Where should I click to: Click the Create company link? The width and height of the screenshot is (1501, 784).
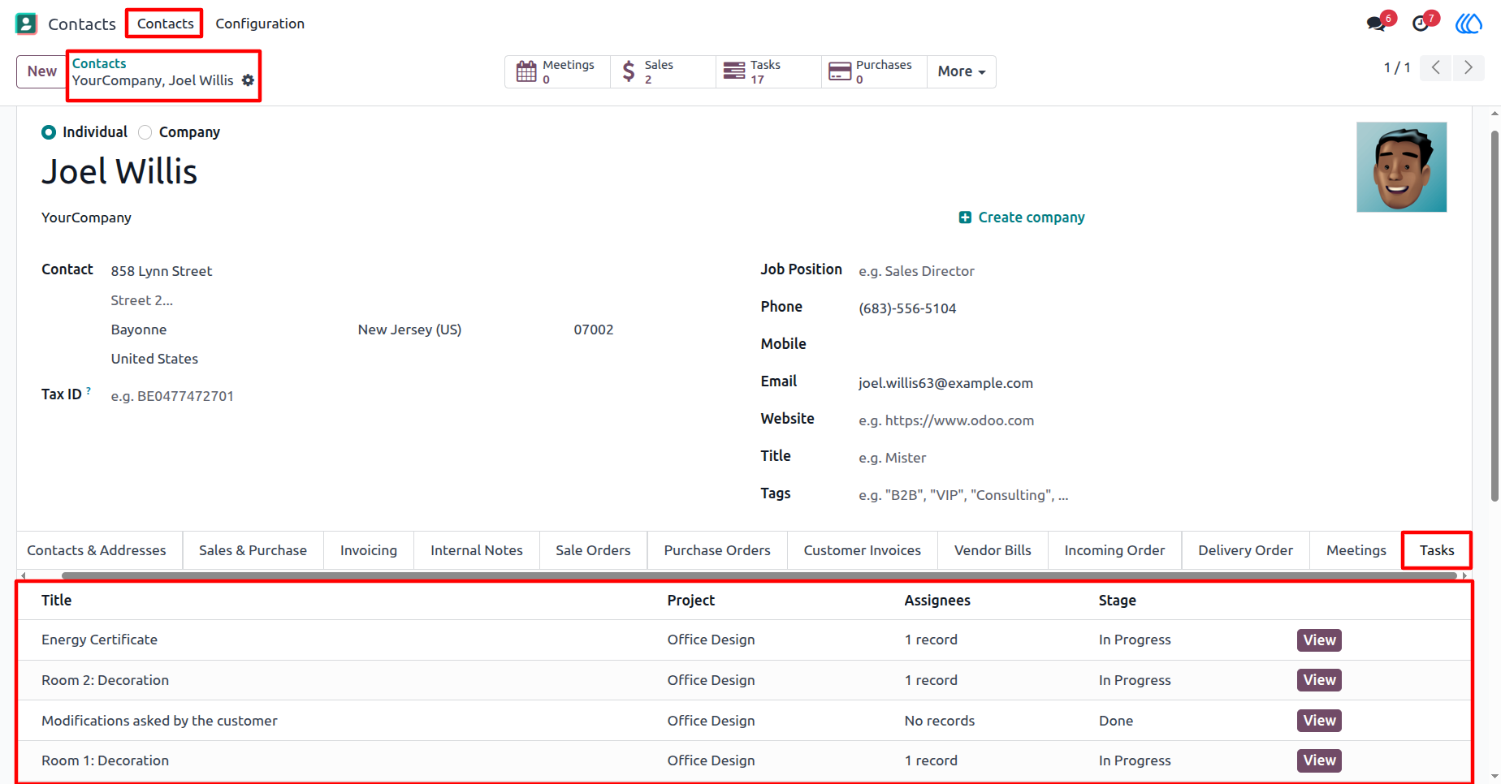click(x=1022, y=218)
